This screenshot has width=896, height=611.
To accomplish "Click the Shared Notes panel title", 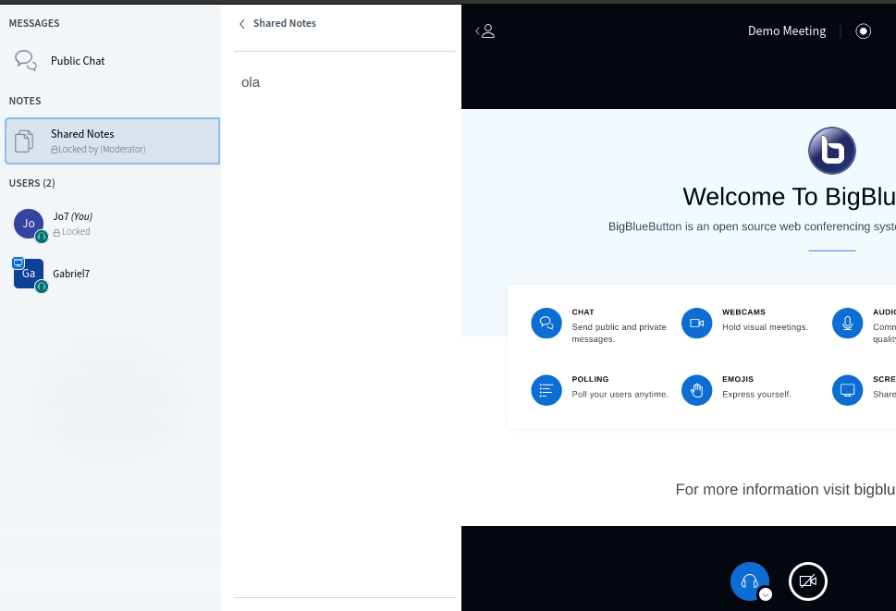I will coord(285,23).
